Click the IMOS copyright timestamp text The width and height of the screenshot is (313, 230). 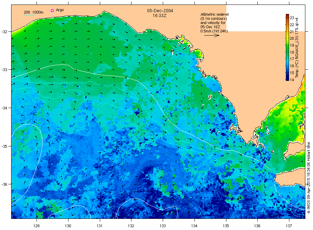[x=308, y=178]
